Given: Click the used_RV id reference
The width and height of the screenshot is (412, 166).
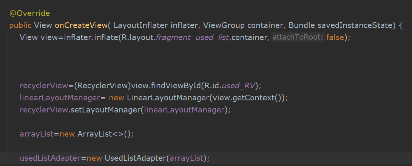Looking at the screenshot, I should (x=238, y=86).
